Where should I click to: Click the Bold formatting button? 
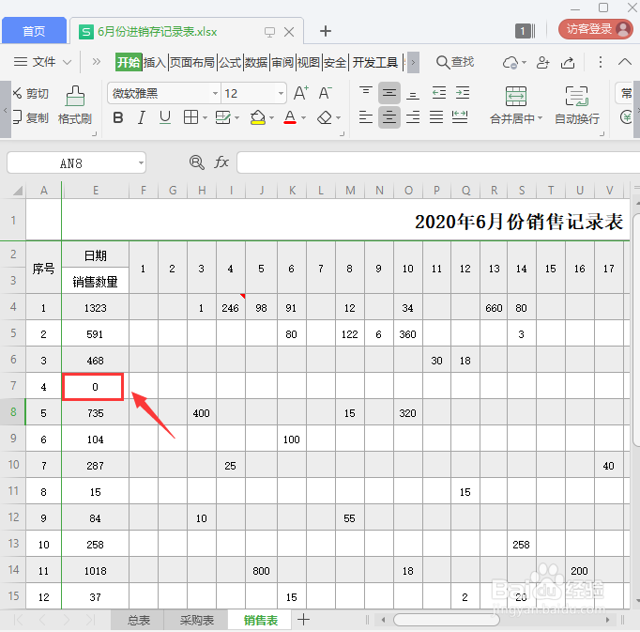pyautogui.click(x=118, y=117)
